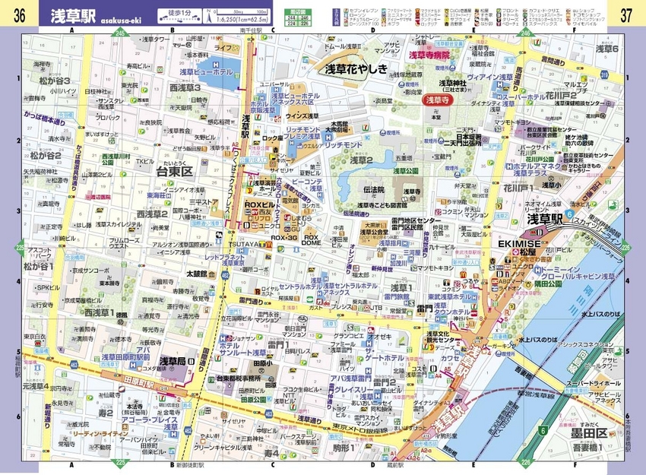Click the ドコモショップ legend icon in header

(568, 15)
